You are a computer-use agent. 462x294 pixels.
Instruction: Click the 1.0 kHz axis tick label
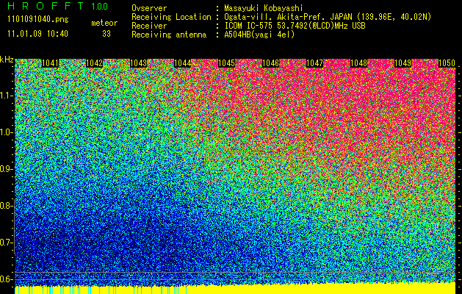[6, 132]
